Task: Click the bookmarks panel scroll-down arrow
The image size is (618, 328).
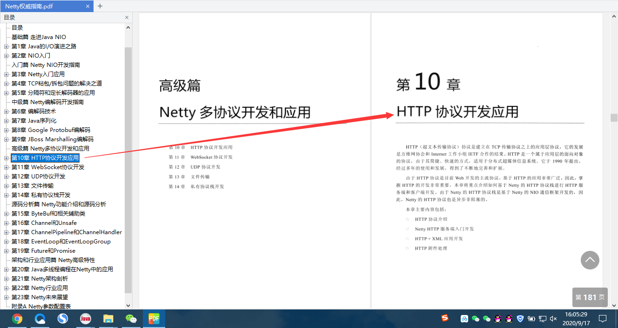Action: 128,305
